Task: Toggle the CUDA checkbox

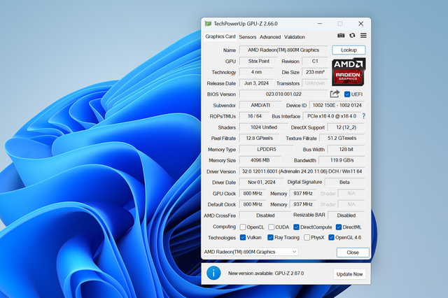Action: tap(271, 227)
